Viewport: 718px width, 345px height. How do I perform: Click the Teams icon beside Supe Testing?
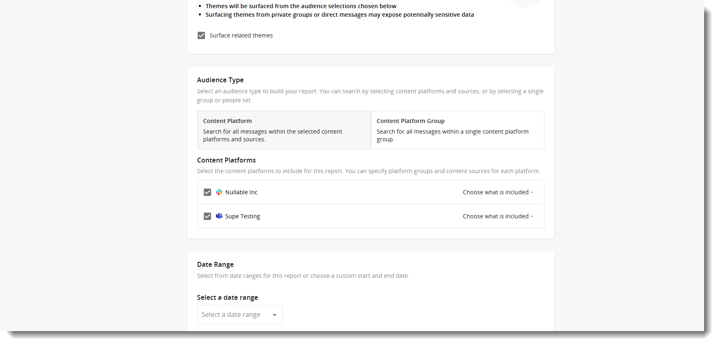click(219, 216)
